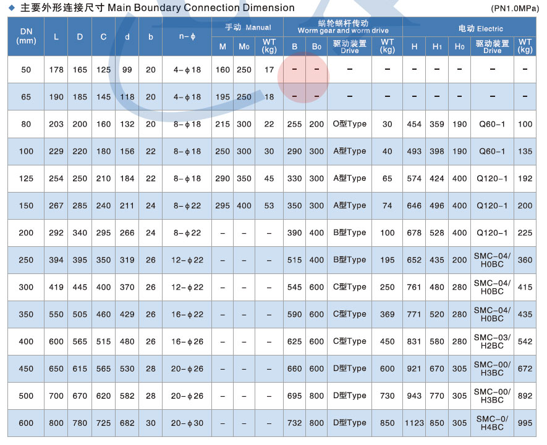
Task: Select the electric weight value 225
Action: coord(525,233)
